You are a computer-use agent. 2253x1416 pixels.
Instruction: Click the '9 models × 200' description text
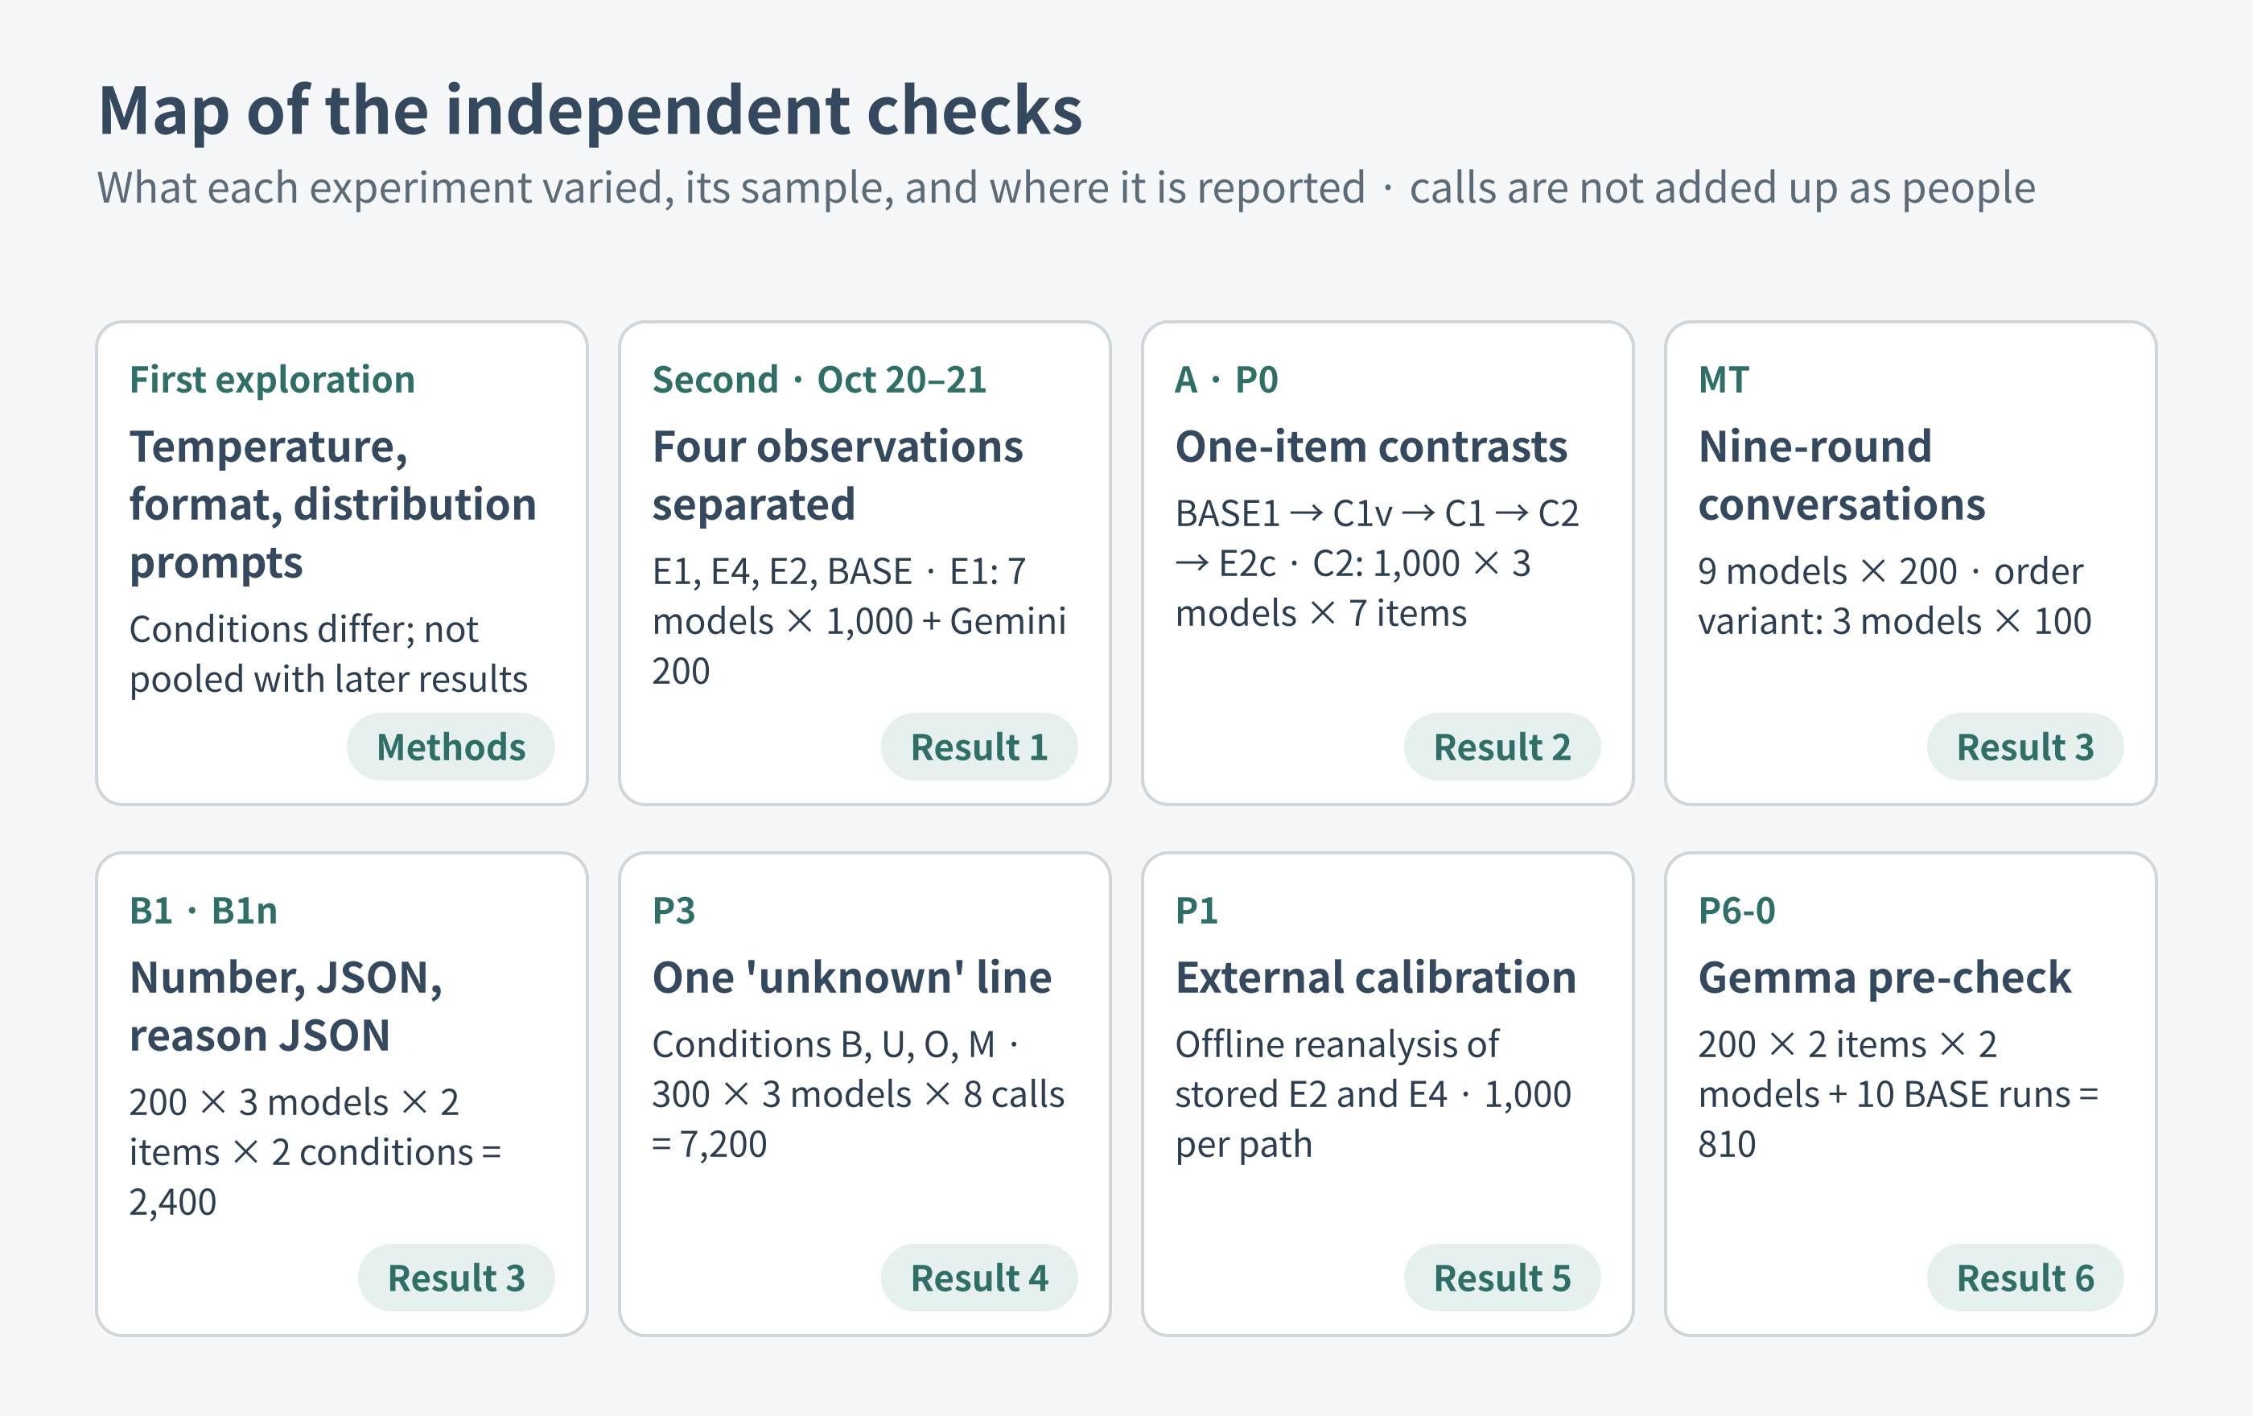click(1895, 596)
